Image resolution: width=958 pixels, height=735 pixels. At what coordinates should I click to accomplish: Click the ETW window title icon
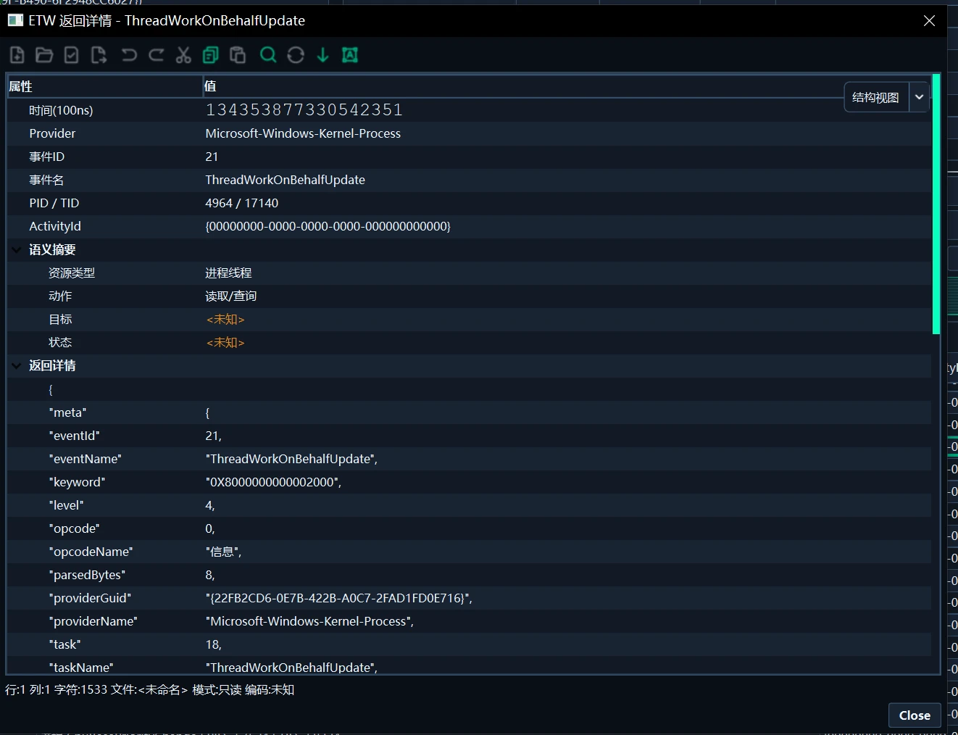(15, 20)
